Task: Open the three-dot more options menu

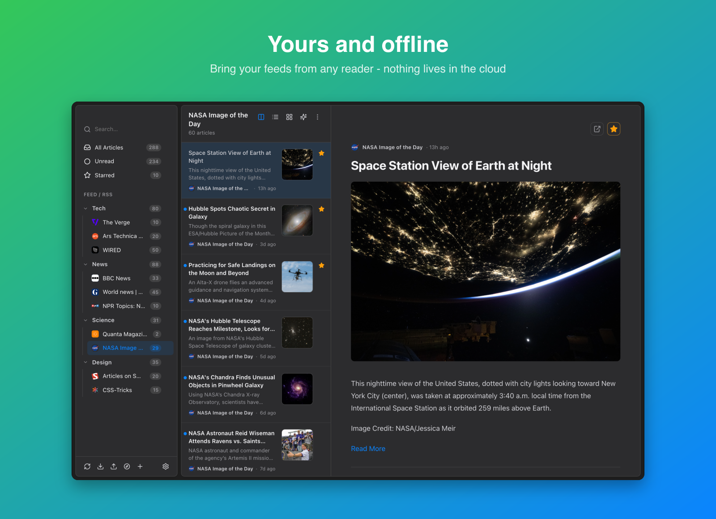Action: pos(318,117)
